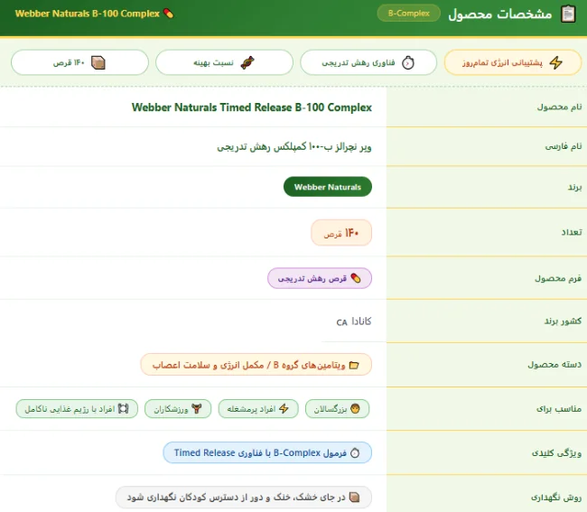Click the فرمول B-Complex با فناوری Timed Release badge

point(267,453)
